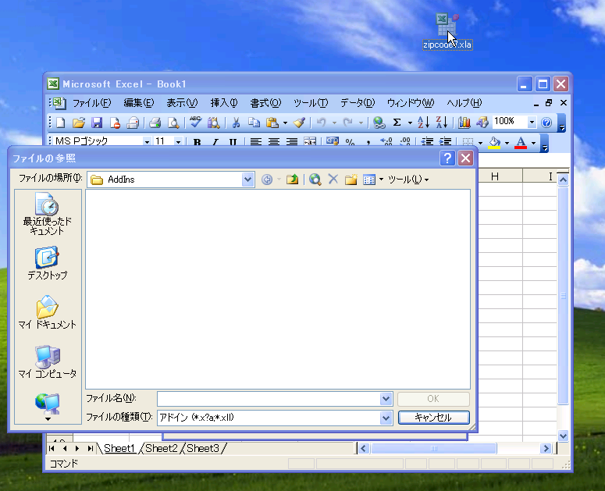Image resolution: width=605 pixels, height=491 pixels.
Task: Click the horizontal scrollbar thumb in Excel
Action: (x=434, y=448)
